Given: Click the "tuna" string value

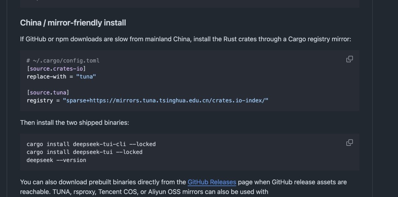Looking at the screenshot, I should 86,77.
